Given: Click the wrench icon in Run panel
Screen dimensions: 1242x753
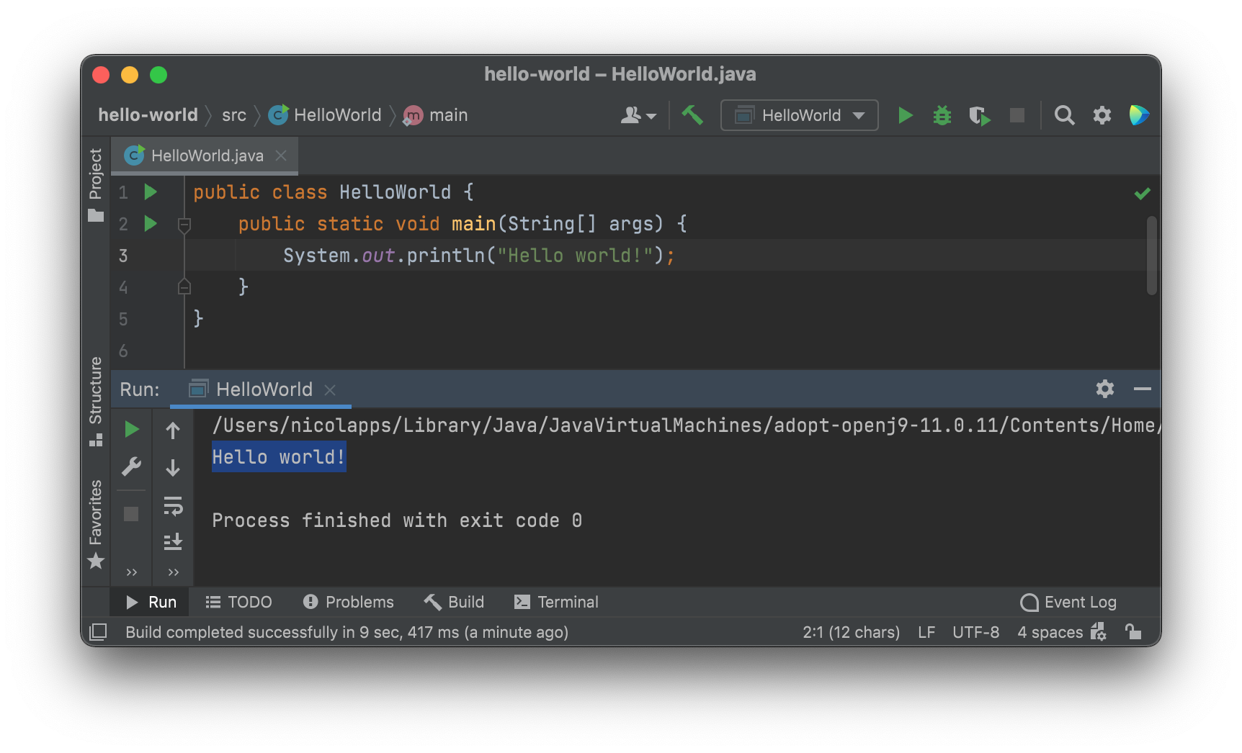Looking at the screenshot, I should tap(131, 467).
